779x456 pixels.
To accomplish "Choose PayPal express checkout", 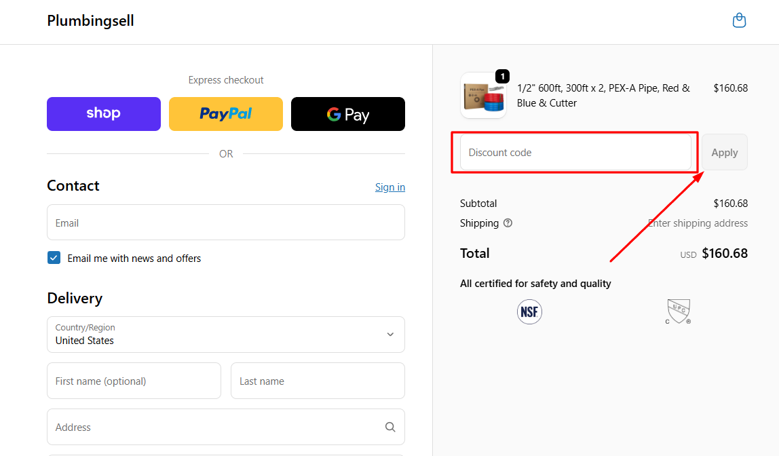I will point(226,114).
